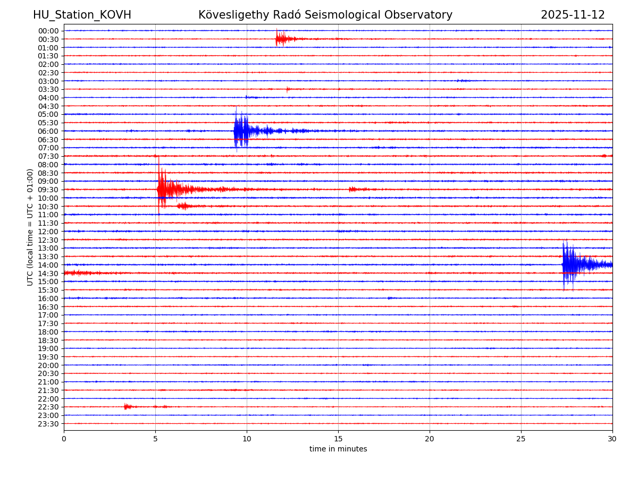This screenshot has width=638, height=478.
Task: Select the large blue event on the 06:00 trace
Action: tap(241, 131)
